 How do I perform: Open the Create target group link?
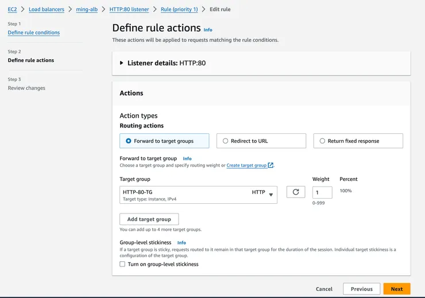click(246, 165)
